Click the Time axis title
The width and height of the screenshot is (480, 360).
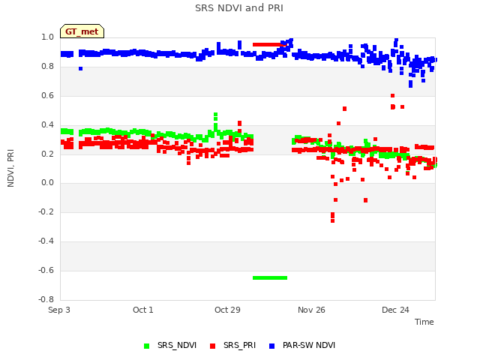point(424,322)
